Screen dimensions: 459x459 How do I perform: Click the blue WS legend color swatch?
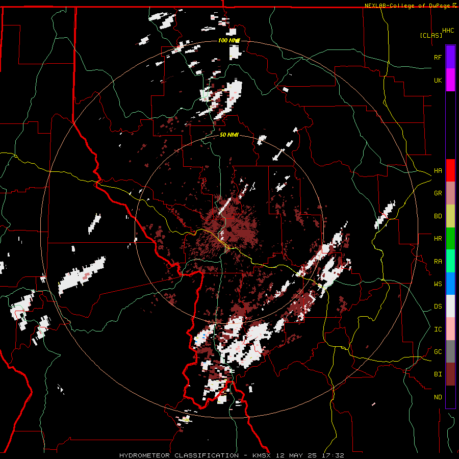coord(450,284)
